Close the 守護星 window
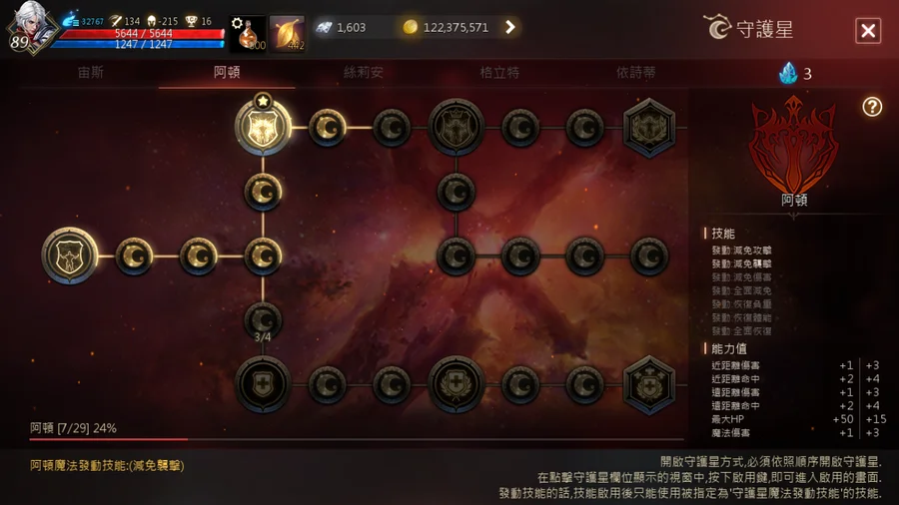899x505 pixels. click(868, 30)
